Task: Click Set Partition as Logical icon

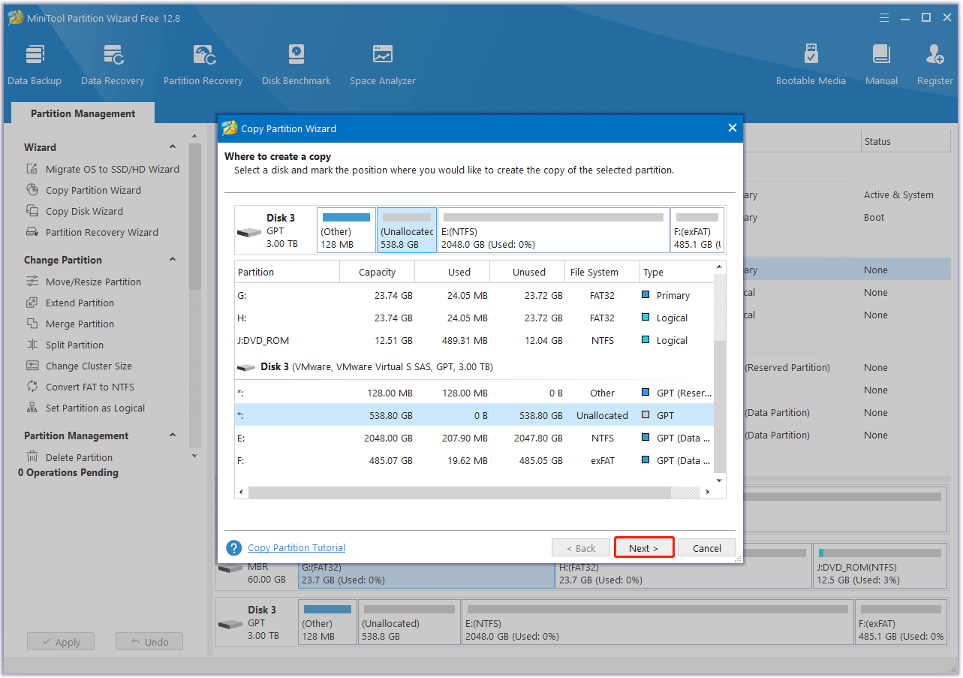Action: click(x=32, y=408)
